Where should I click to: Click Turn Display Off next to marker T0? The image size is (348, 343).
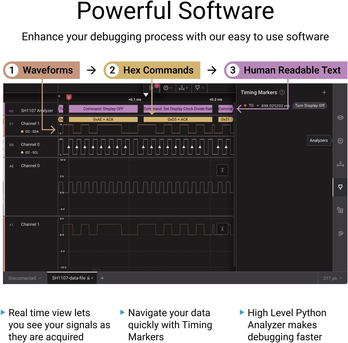pos(309,106)
